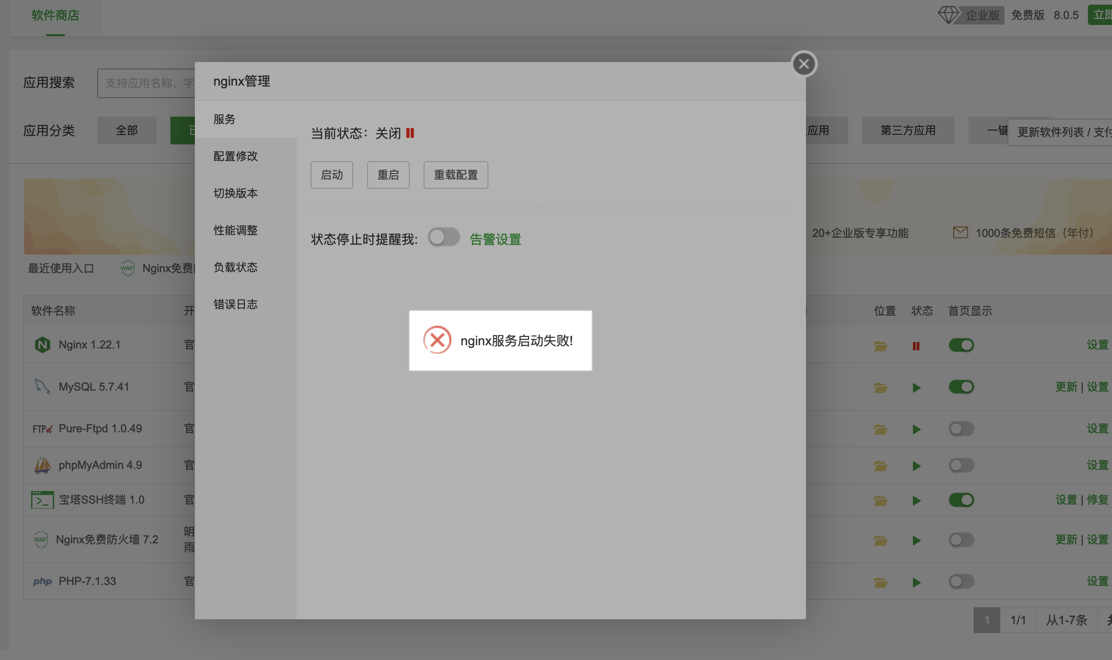Click the WAF icon in 最近使用入口
The height and width of the screenshot is (660, 1112).
click(127, 268)
